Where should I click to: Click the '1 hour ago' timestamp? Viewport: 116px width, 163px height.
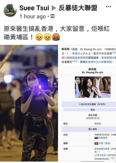pyautogui.click(x=33, y=16)
